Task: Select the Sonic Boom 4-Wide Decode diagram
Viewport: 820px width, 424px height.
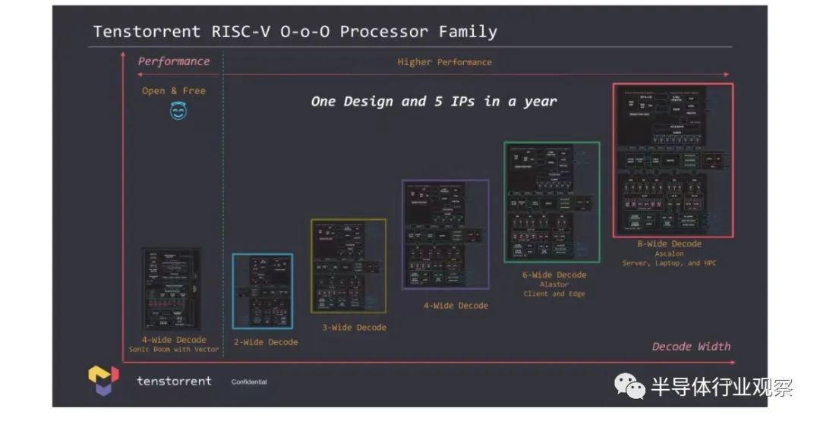Action: coord(171,289)
